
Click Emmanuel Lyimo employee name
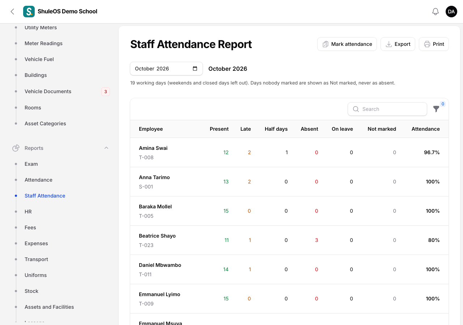pyautogui.click(x=160, y=294)
